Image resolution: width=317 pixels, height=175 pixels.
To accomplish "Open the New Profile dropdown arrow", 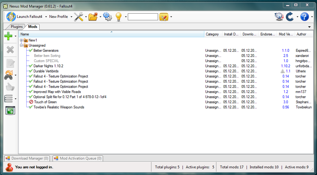I will click(71, 17).
